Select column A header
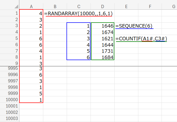The width and height of the screenshot is (177, 122). (31, 7)
